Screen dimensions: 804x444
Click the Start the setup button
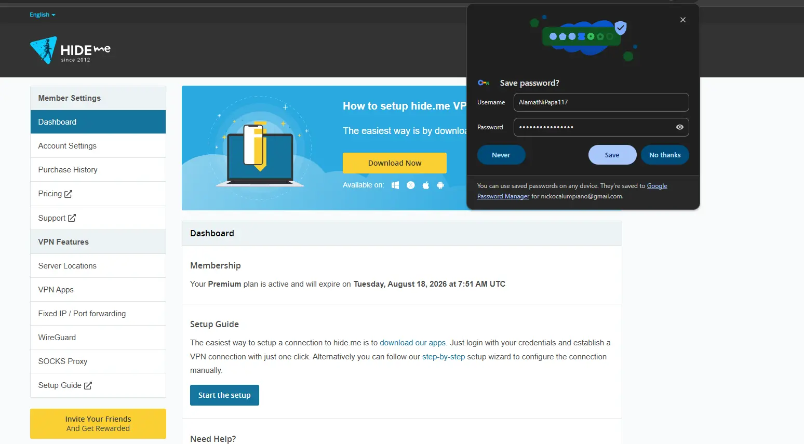coord(224,395)
